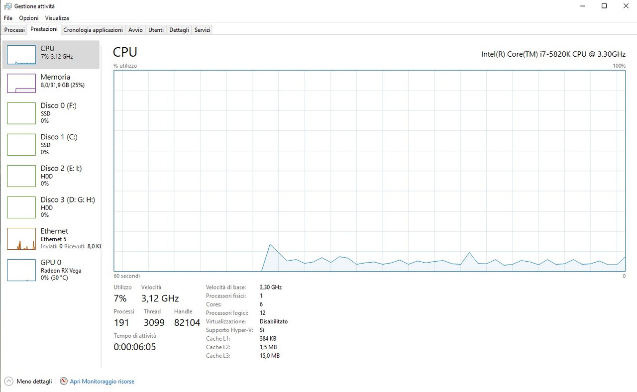637x392 pixels.
Task: Click the 100% graph scale label
Action: coord(619,66)
